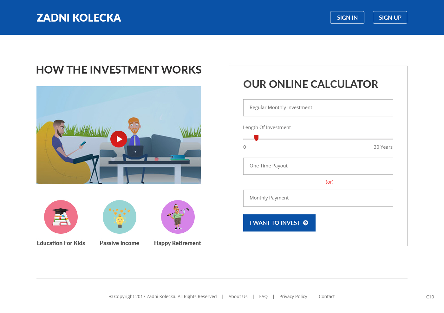Open the Contact footer link
444x313 pixels.
tap(327, 297)
